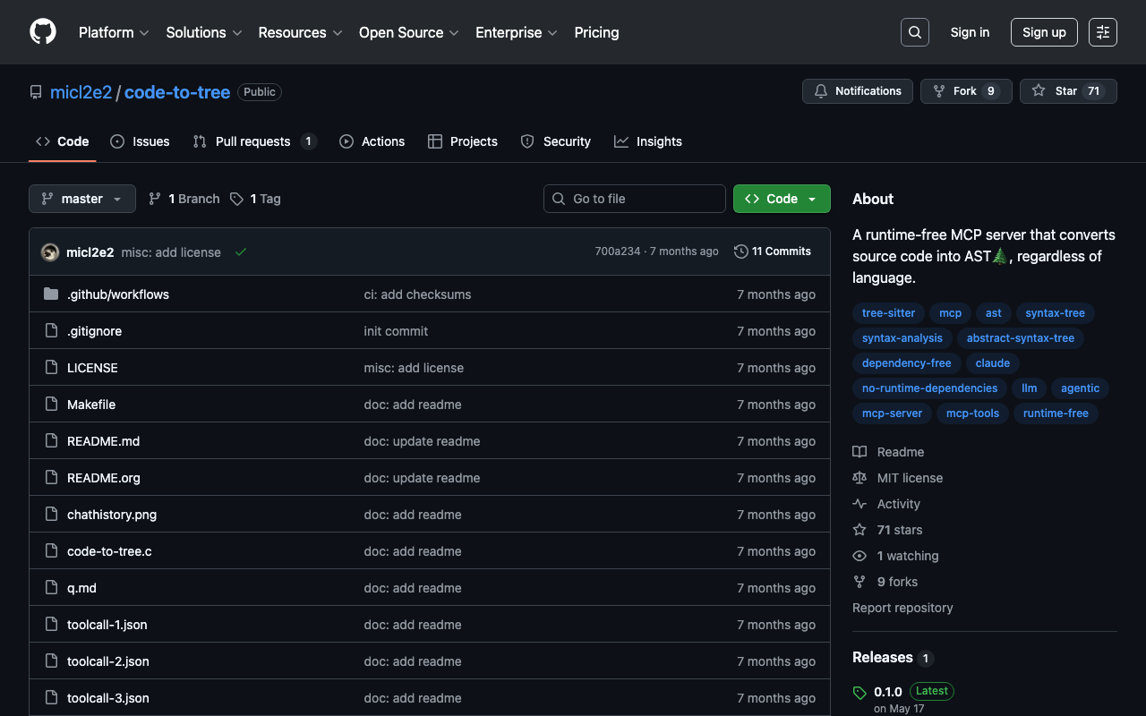Expand the green Code dropdown
1146x716 pixels.
click(x=781, y=199)
